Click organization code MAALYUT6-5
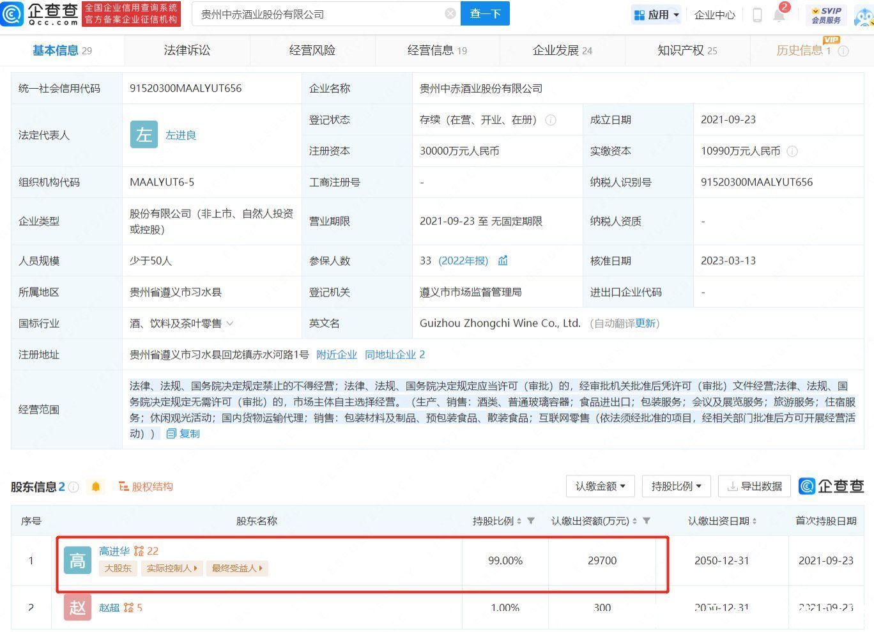The image size is (874, 632). (162, 182)
